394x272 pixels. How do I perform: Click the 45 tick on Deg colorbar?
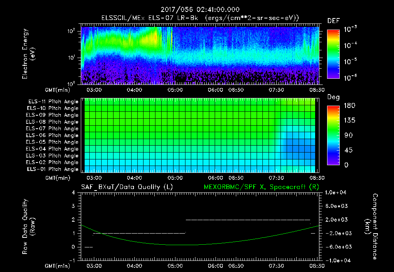[348, 150]
